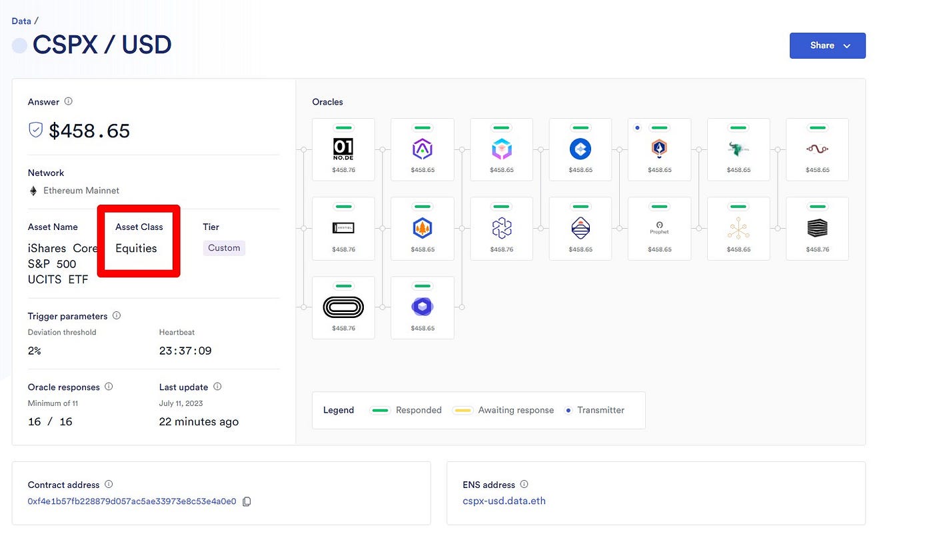This screenshot has width=933, height=546.
Task: Select the interlocking knot hexagon oracle logo
Action: (502, 228)
